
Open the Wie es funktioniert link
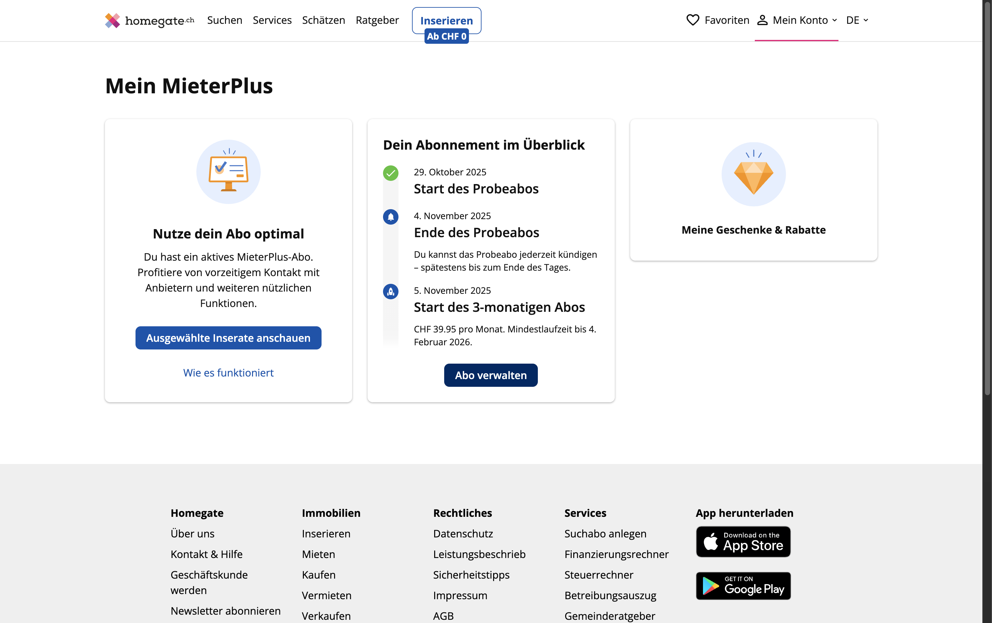click(x=228, y=373)
